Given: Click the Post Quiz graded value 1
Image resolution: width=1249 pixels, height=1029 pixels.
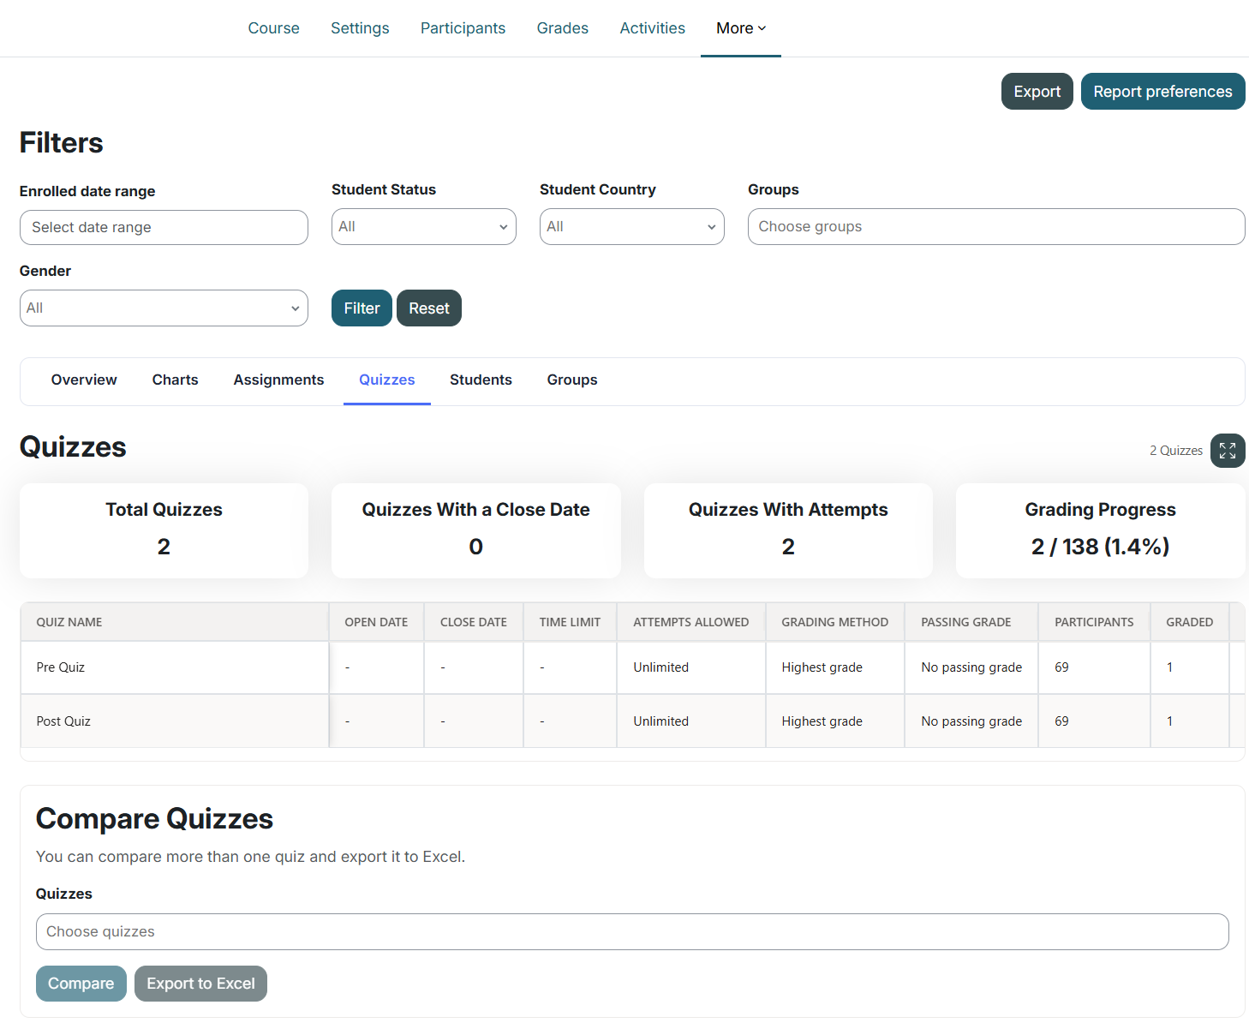Looking at the screenshot, I should [x=1169, y=721].
